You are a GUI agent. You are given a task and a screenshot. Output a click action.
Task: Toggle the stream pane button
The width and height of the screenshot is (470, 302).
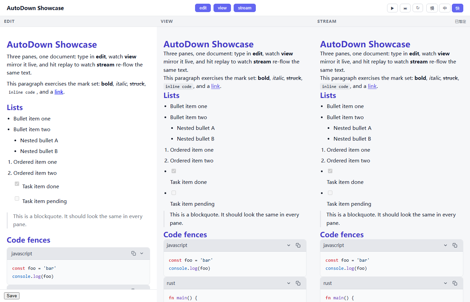click(245, 8)
